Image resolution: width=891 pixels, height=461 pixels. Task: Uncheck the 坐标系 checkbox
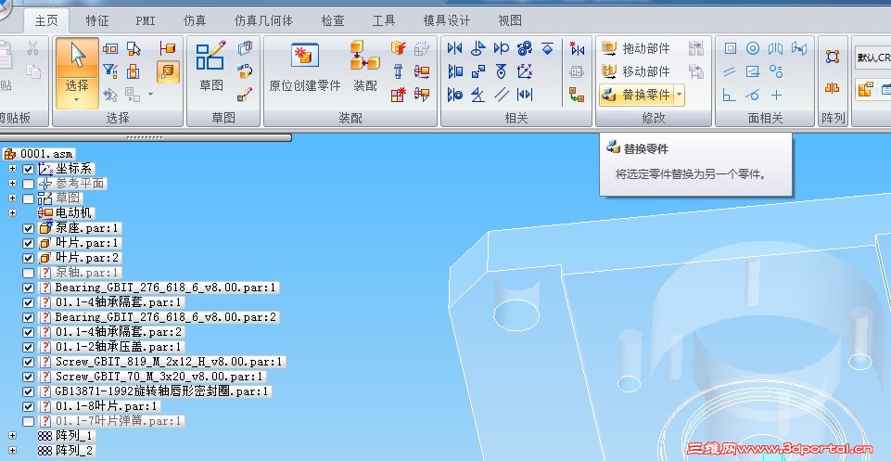coord(29,169)
